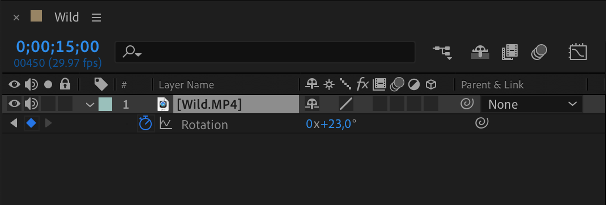Collapse the Wild.MP4 layer twirl arrow

click(90, 104)
